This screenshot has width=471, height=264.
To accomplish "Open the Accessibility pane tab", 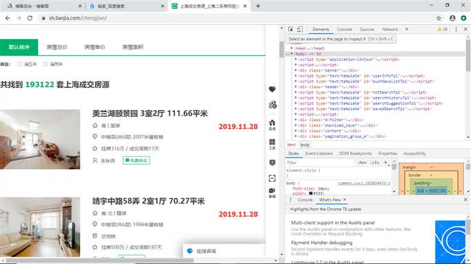I will pyautogui.click(x=414, y=153).
